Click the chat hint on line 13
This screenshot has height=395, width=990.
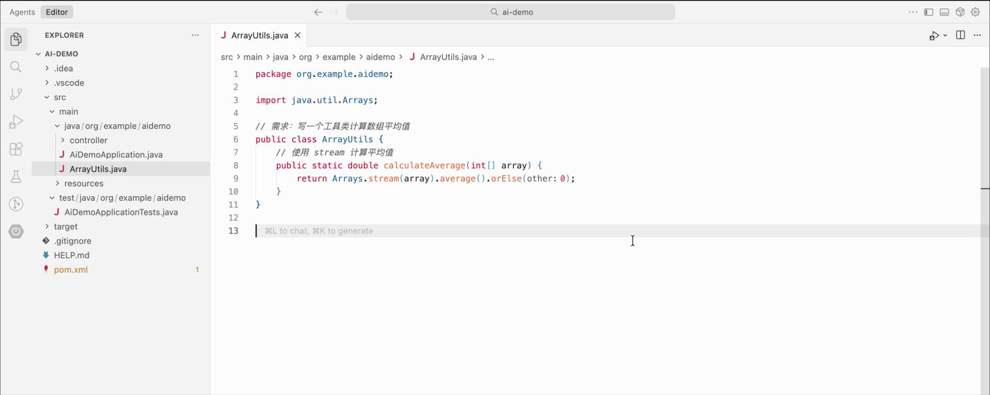(x=319, y=231)
